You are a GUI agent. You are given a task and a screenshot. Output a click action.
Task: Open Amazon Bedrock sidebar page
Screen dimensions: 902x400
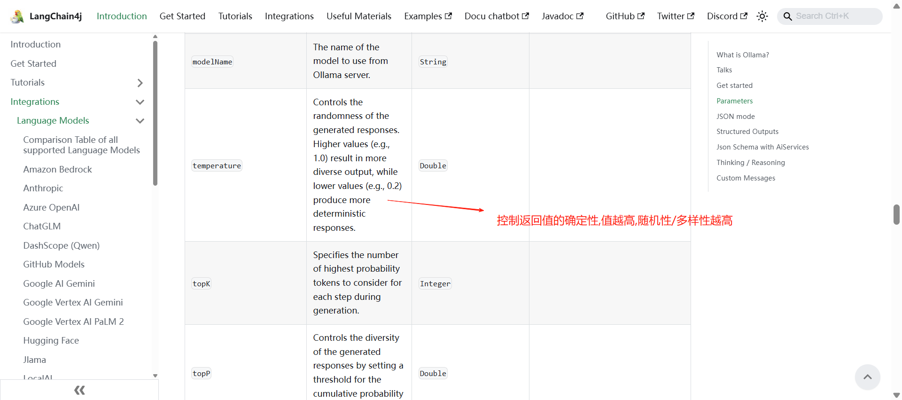[58, 170]
